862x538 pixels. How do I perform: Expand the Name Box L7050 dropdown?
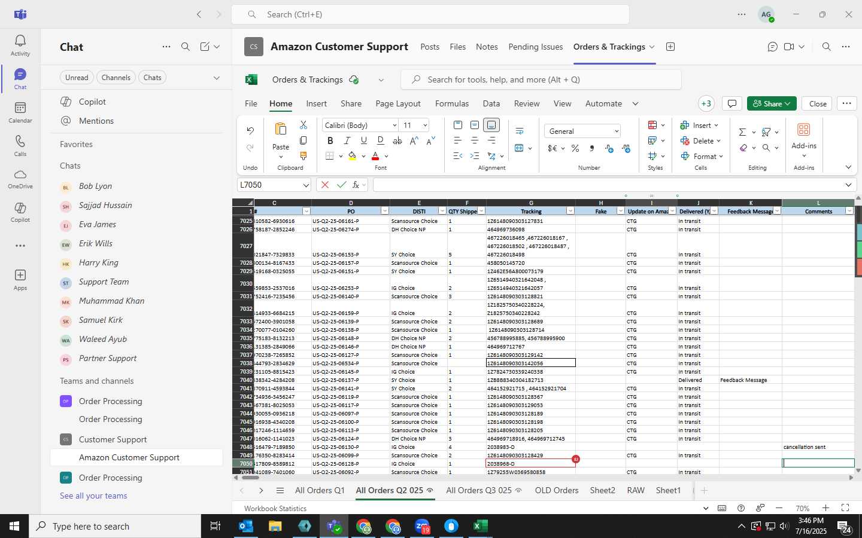(x=305, y=185)
